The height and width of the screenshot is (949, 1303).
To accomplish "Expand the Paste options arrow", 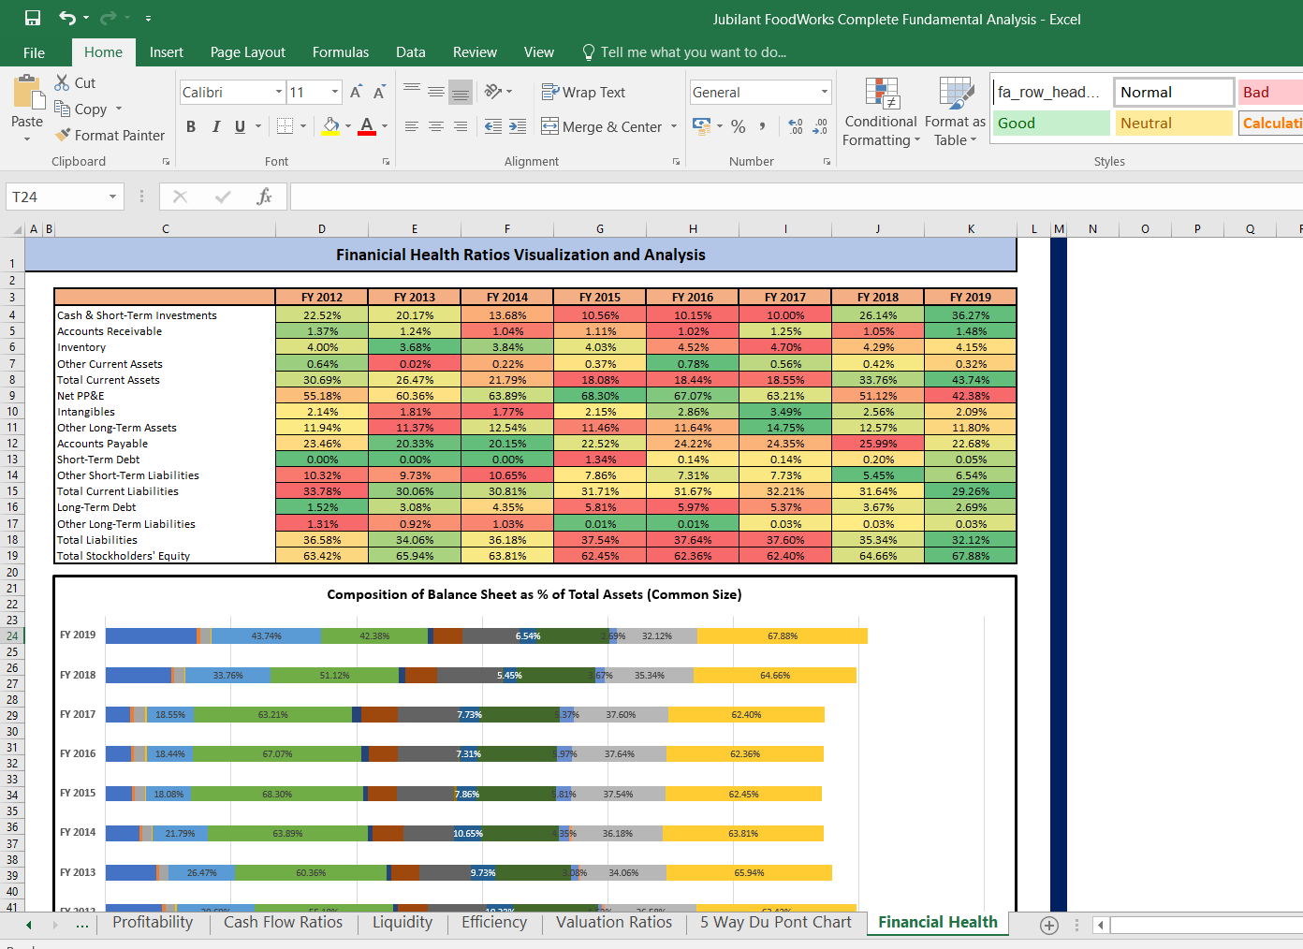I will (27, 139).
